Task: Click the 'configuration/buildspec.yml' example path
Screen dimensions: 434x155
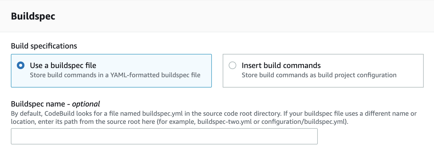Action: tap(304, 122)
